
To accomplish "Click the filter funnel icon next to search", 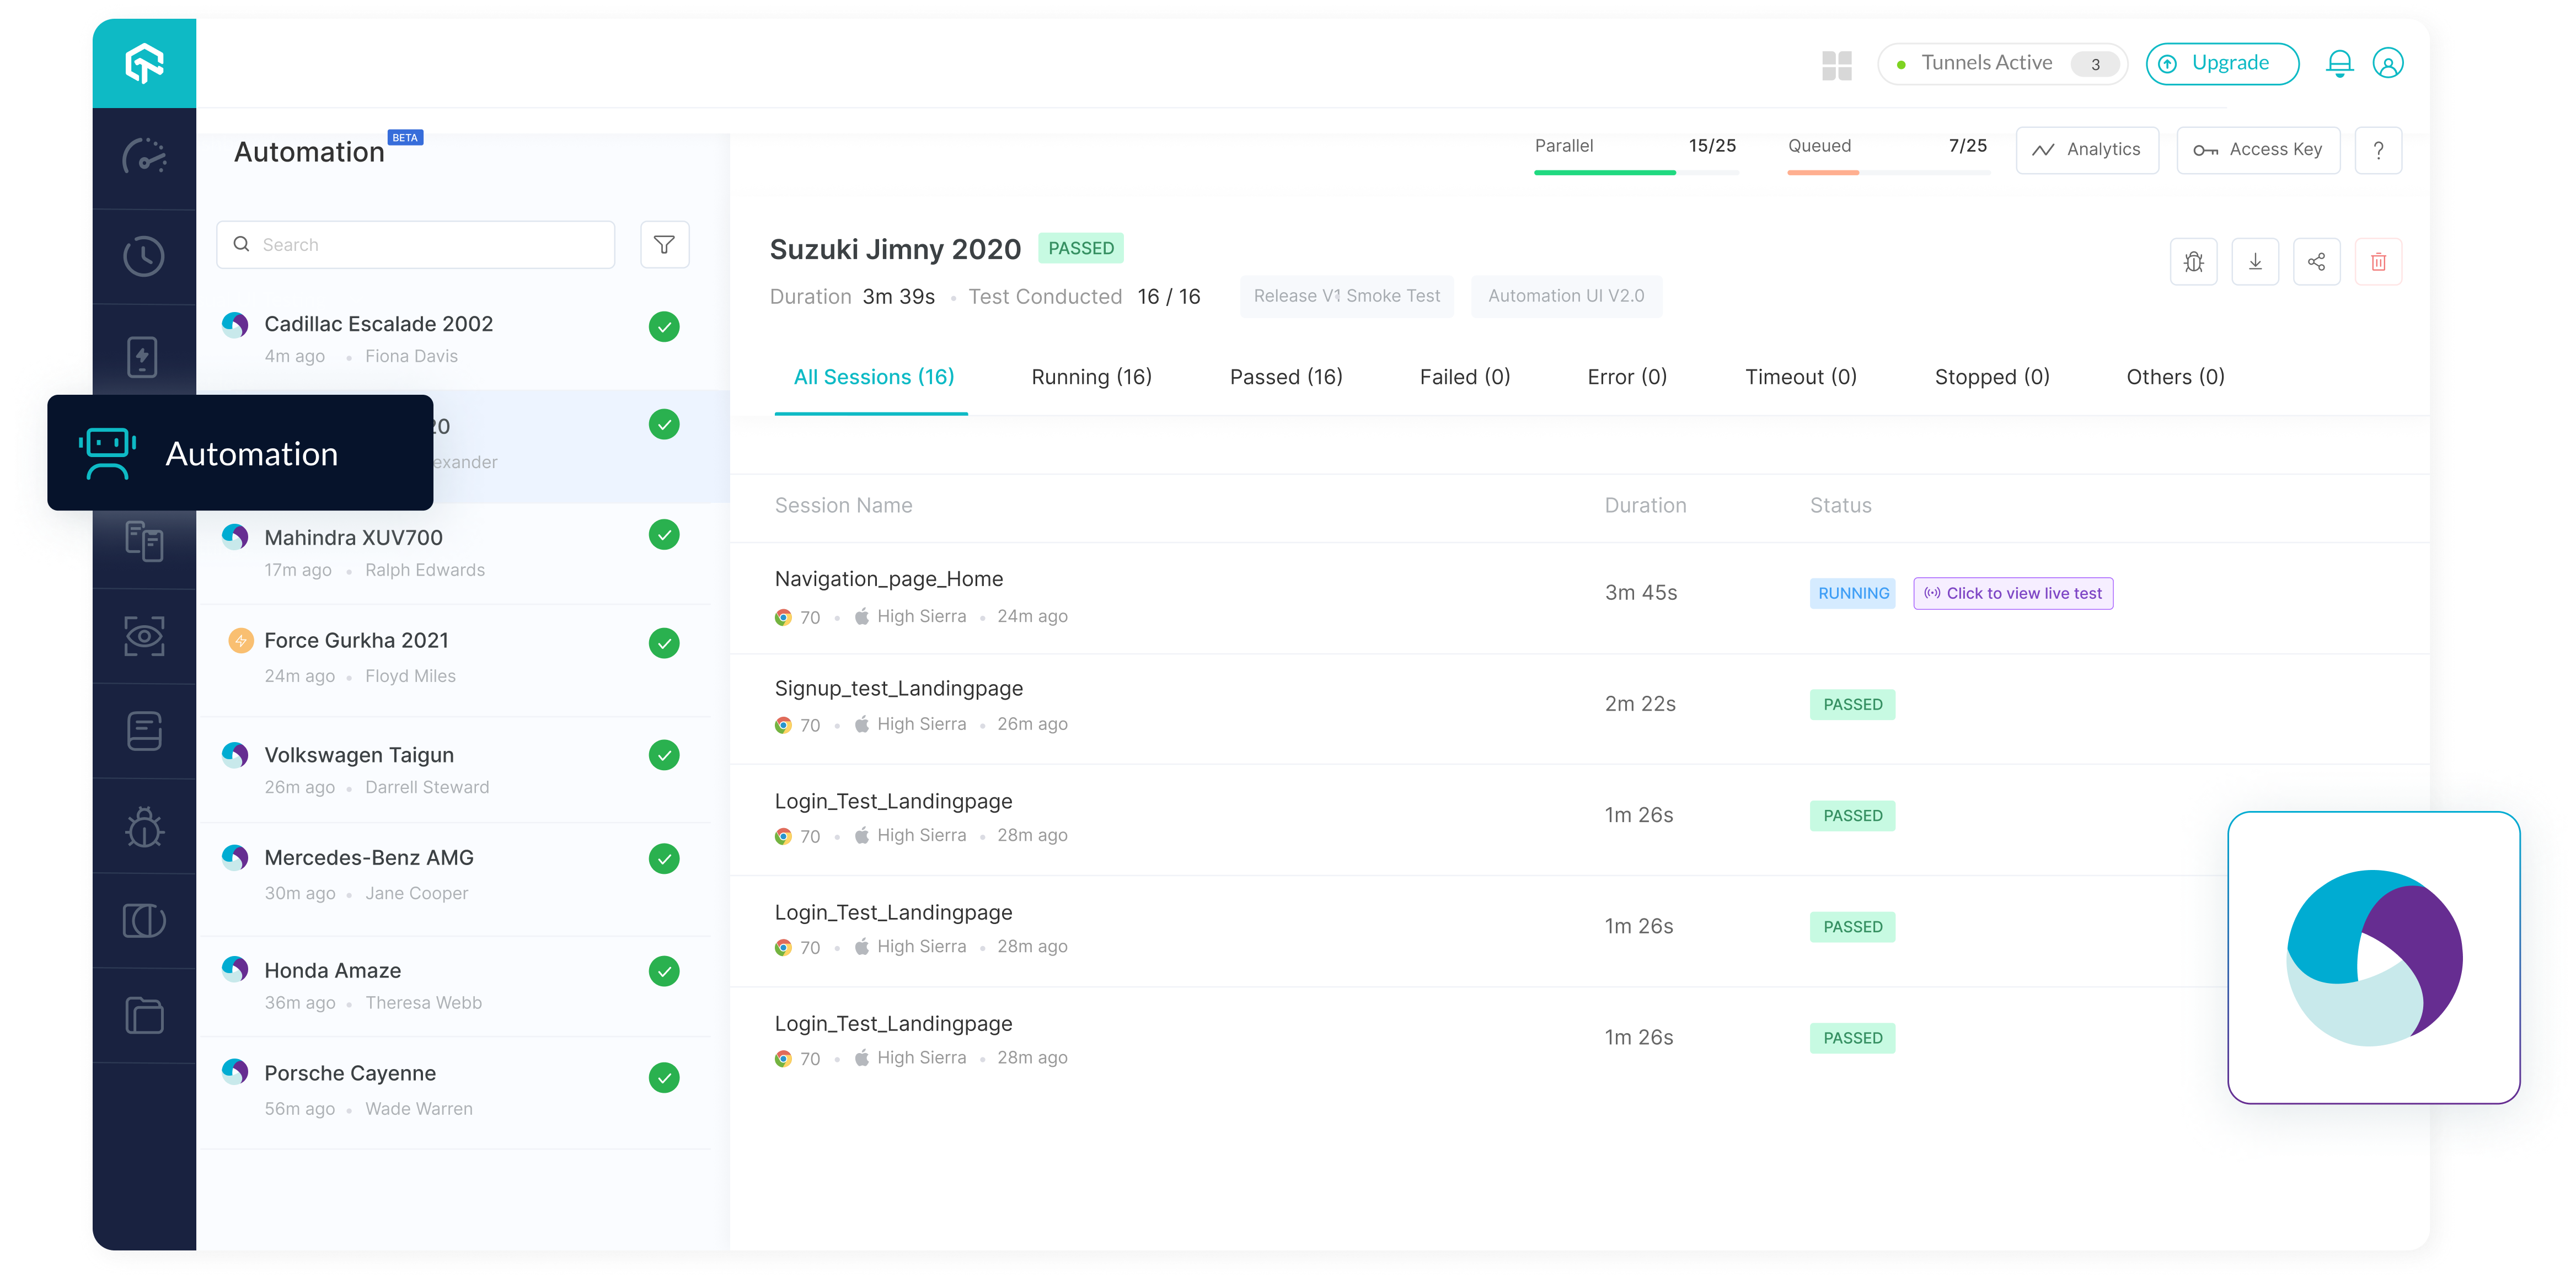I will point(664,244).
